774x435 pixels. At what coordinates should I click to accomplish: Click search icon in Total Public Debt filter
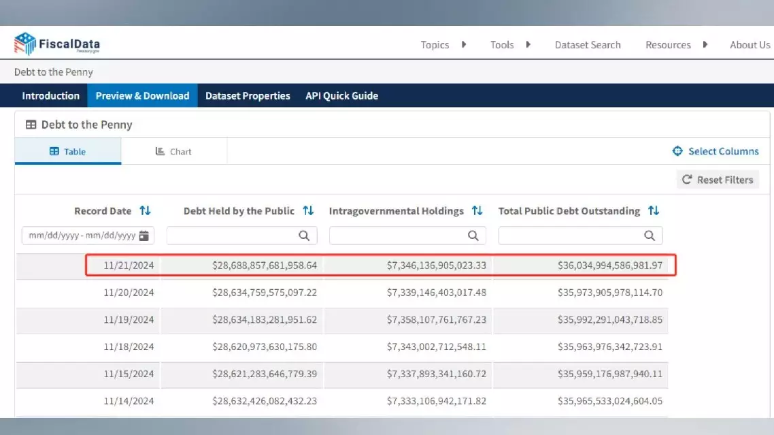click(650, 236)
